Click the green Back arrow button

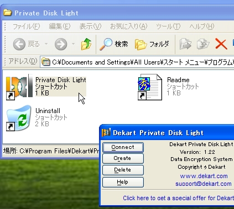19,44
